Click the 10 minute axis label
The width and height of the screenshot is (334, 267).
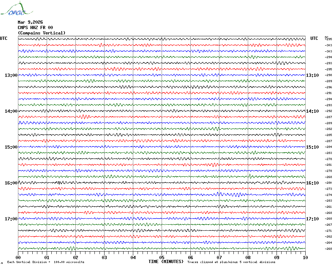306,258
